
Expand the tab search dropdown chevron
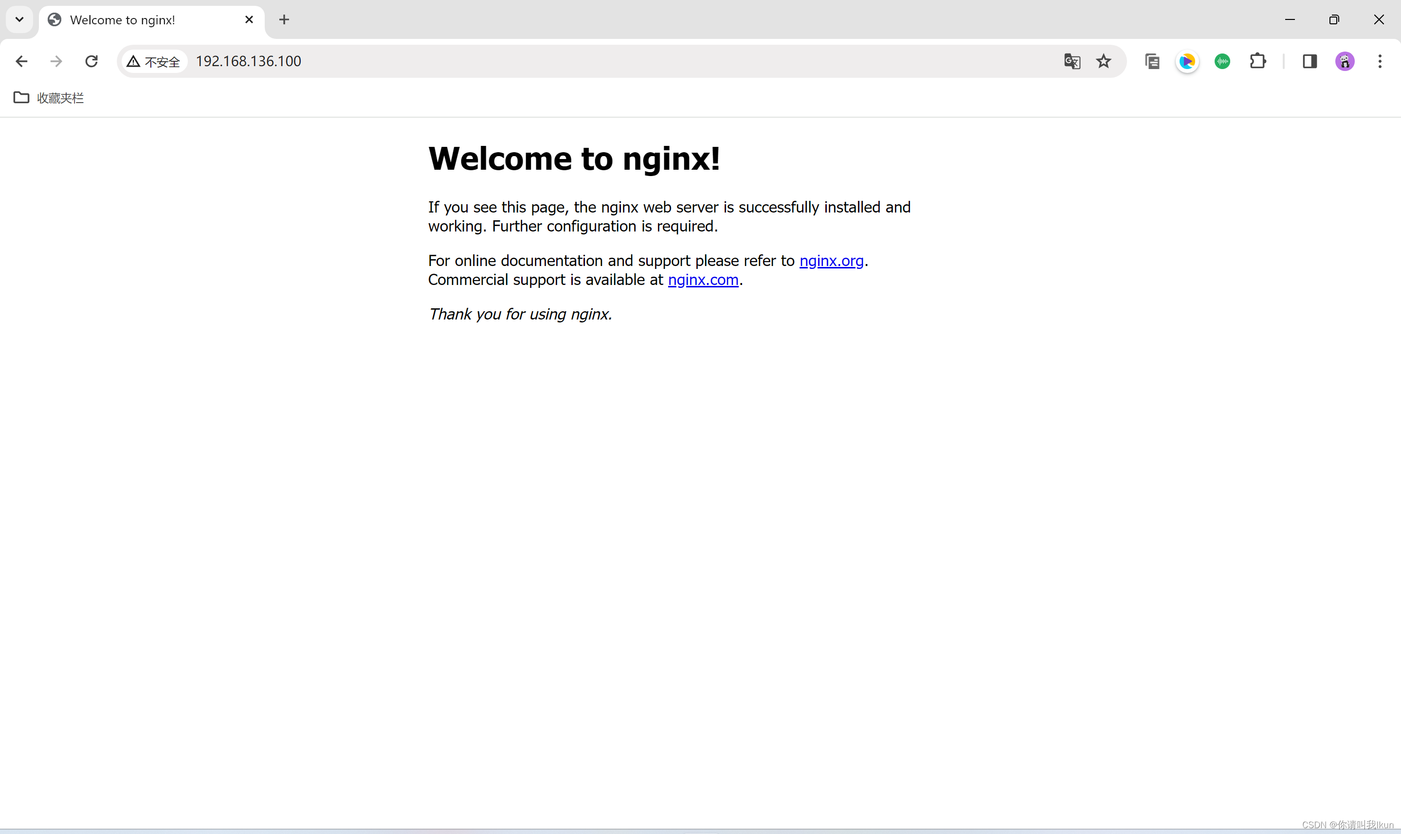point(19,19)
